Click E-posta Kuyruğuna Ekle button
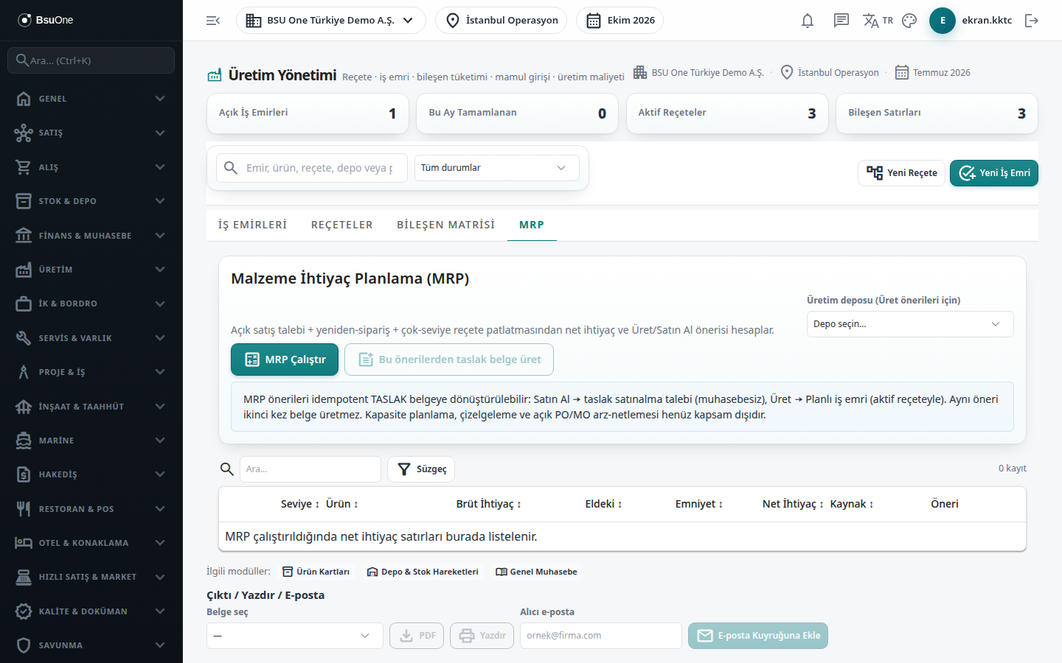Viewport: 1062px width, 663px height. pos(758,636)
